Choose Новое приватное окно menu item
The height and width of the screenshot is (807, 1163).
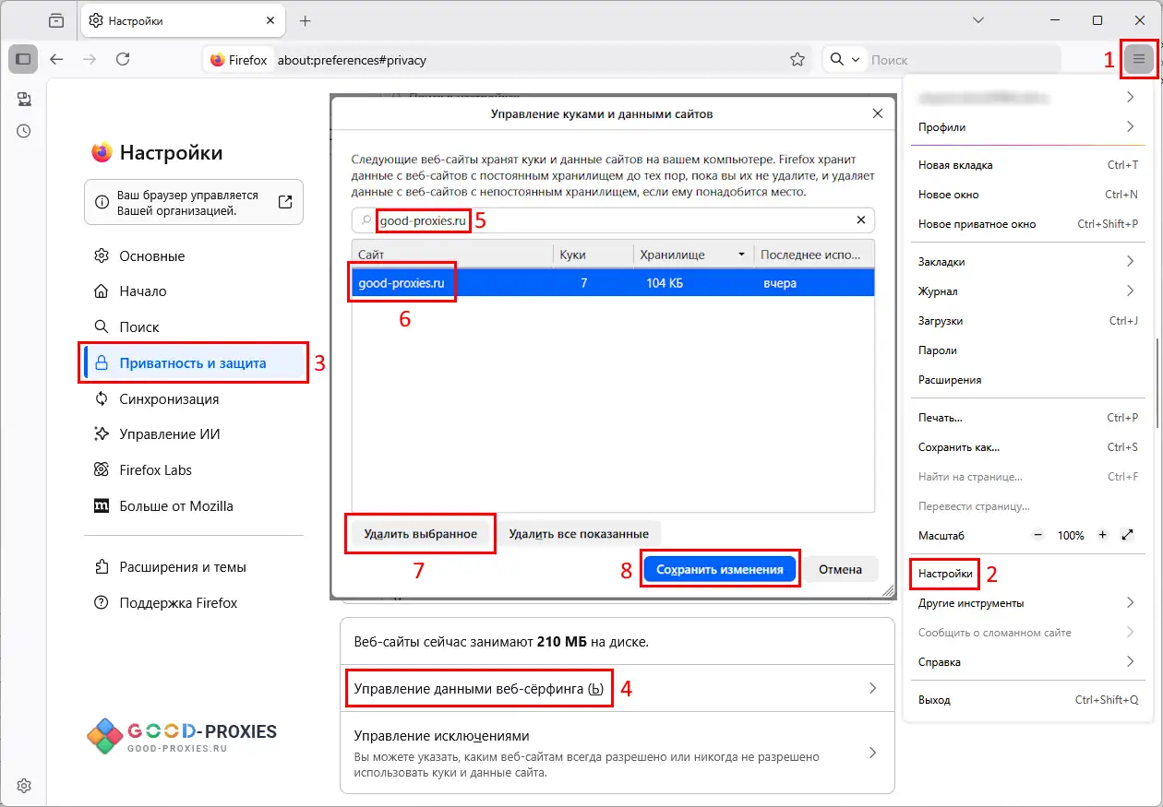(x=1028, y=224)
